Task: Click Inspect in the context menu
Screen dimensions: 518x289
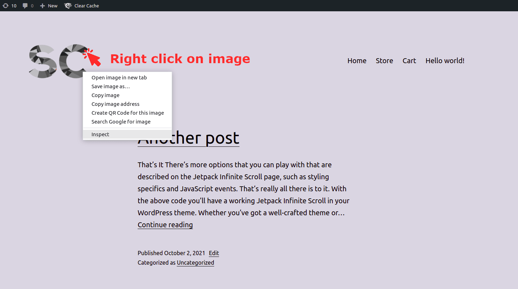Action: click(127, 134)
